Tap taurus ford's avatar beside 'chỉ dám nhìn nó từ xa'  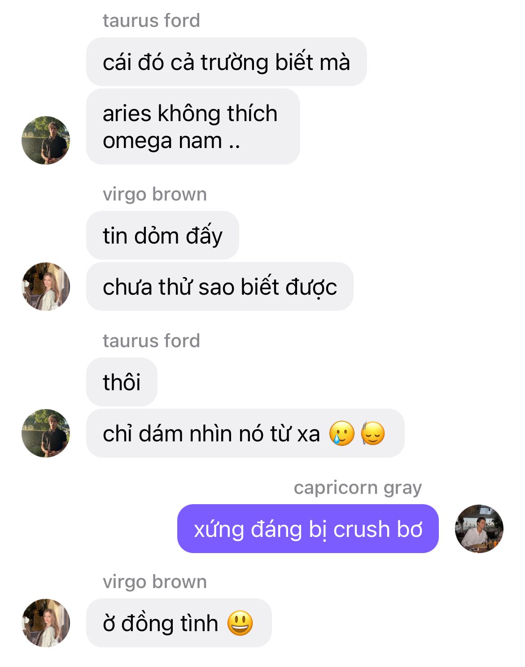(x=46, y=433)
